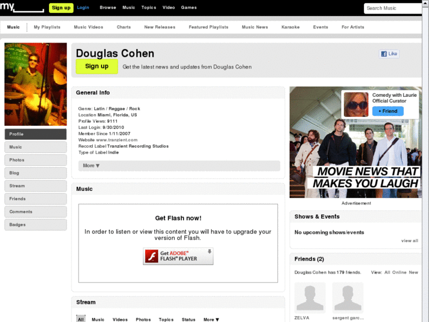Go to My Playlists
Viewport: 429px width, 322px height.
(47, 27)
